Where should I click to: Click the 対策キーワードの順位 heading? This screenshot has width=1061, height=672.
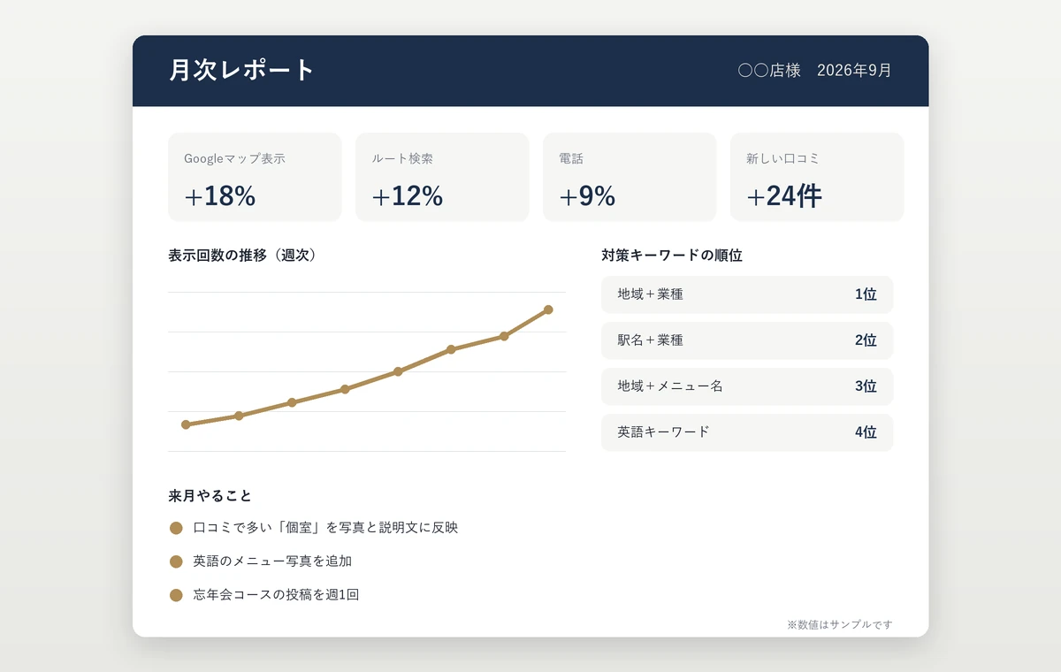pos(672,256)
